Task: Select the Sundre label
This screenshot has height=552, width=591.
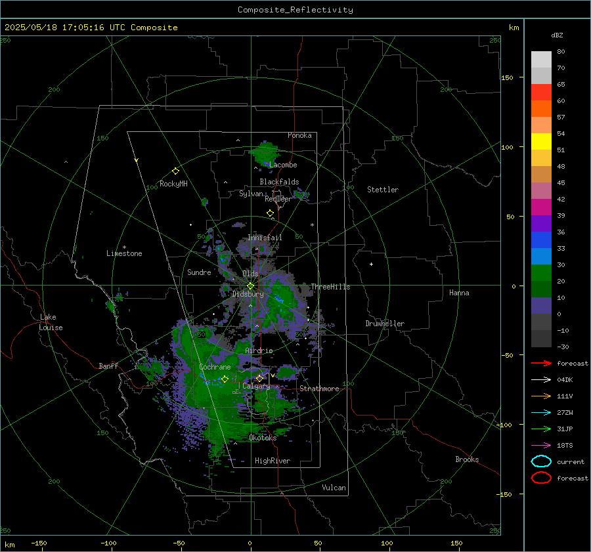Action: click(199, 272)
